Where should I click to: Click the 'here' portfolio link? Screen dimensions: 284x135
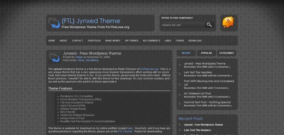pos(130,128)
